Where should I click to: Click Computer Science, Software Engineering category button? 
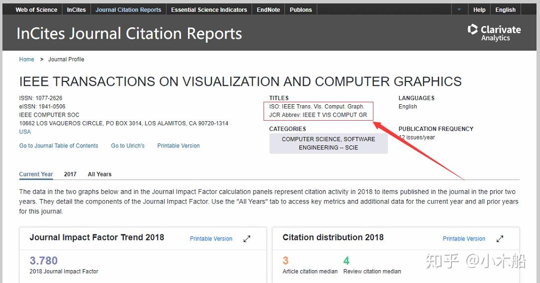(329, 143)
